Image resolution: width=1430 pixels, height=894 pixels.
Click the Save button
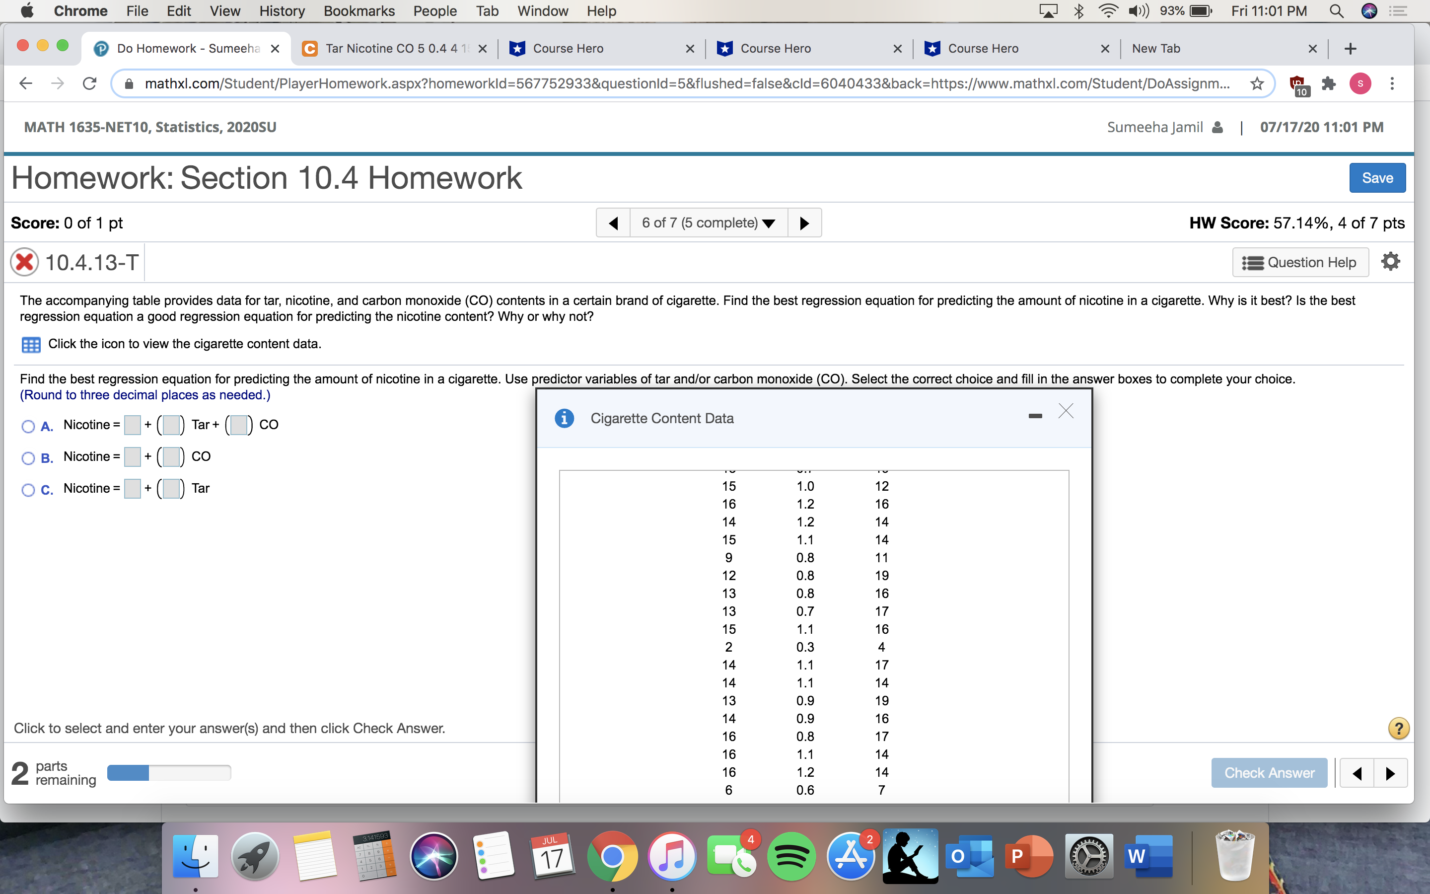pos(1377,177)
